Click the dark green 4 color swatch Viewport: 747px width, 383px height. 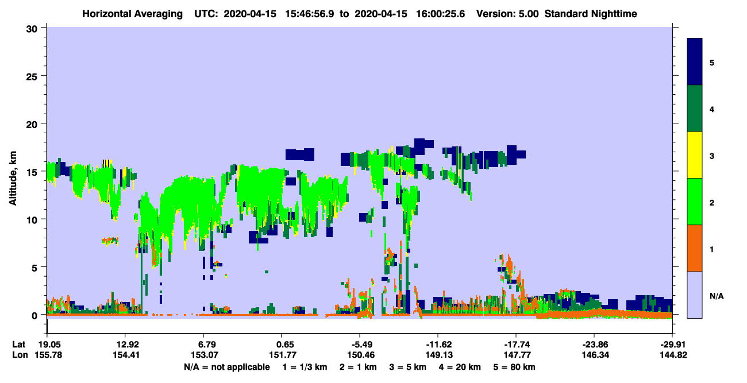[x=695, y=109]
